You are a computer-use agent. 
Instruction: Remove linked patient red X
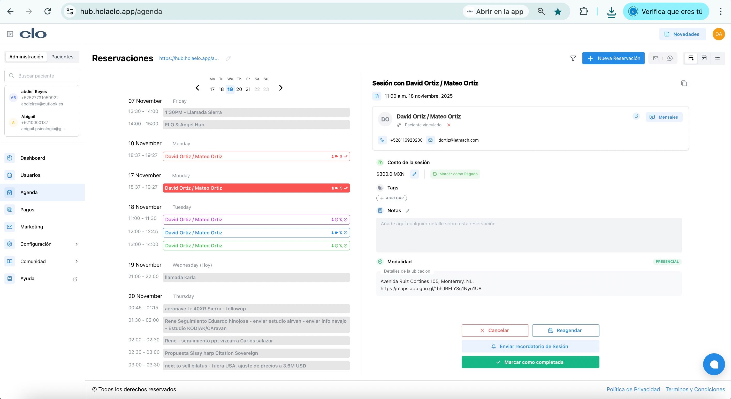click(449, 125)
